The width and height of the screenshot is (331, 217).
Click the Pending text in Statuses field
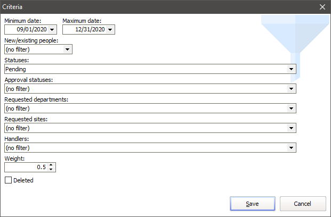click(x=16, y=69)
